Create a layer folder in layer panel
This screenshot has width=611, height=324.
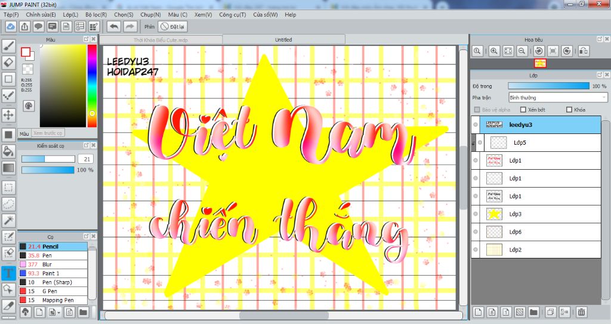[x=533, y=312]
